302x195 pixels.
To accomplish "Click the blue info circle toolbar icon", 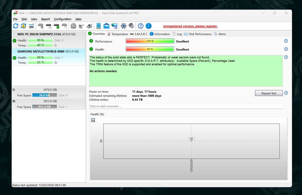I will 149,26.
